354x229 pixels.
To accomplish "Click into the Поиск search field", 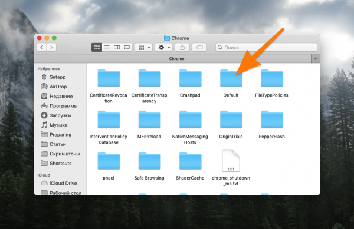I will (266, 47).
